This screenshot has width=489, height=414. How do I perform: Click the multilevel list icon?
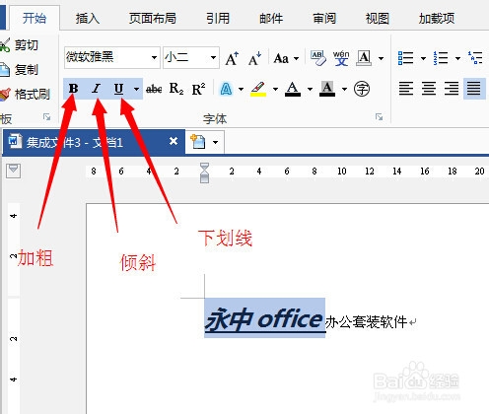click(x=475, y=58)
